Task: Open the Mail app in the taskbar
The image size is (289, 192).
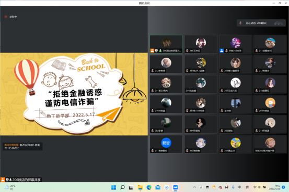Action: pos(158,187)
